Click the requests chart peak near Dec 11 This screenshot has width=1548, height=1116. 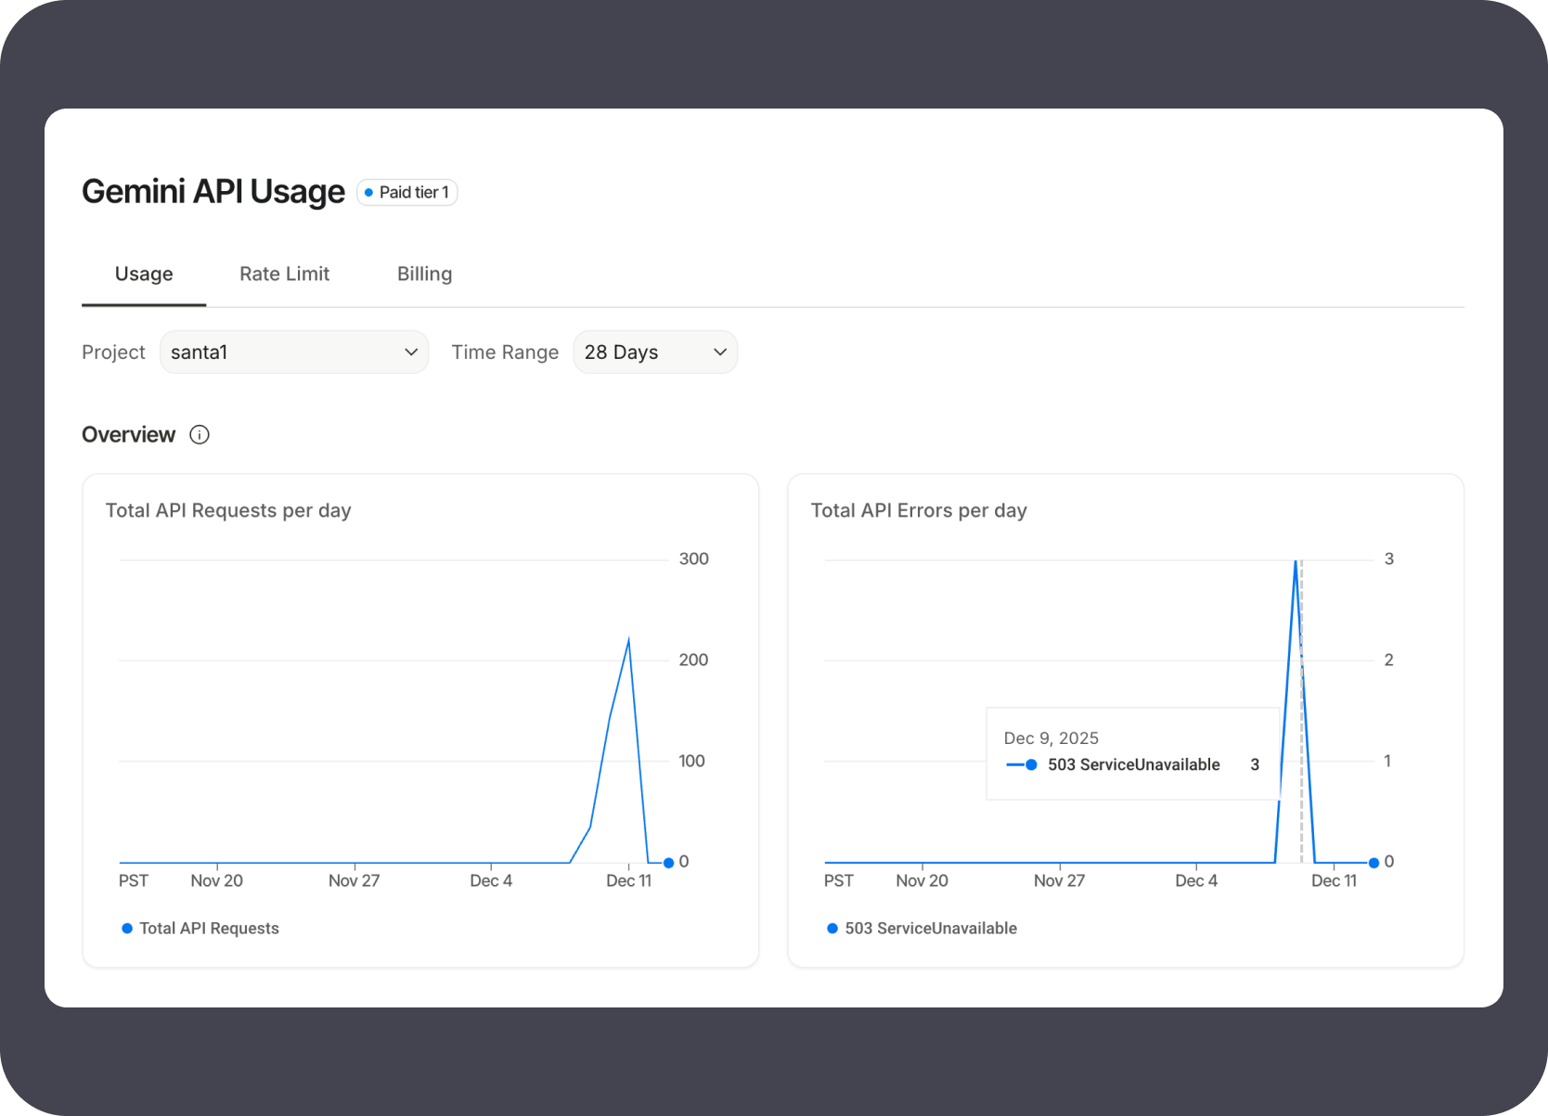tap(629, 639)
